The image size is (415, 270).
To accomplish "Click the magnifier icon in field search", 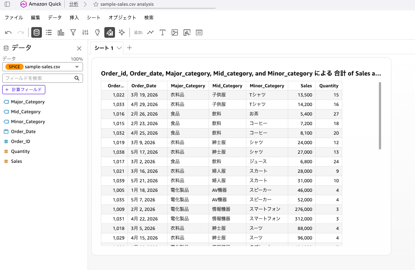I will click(77, 78).
